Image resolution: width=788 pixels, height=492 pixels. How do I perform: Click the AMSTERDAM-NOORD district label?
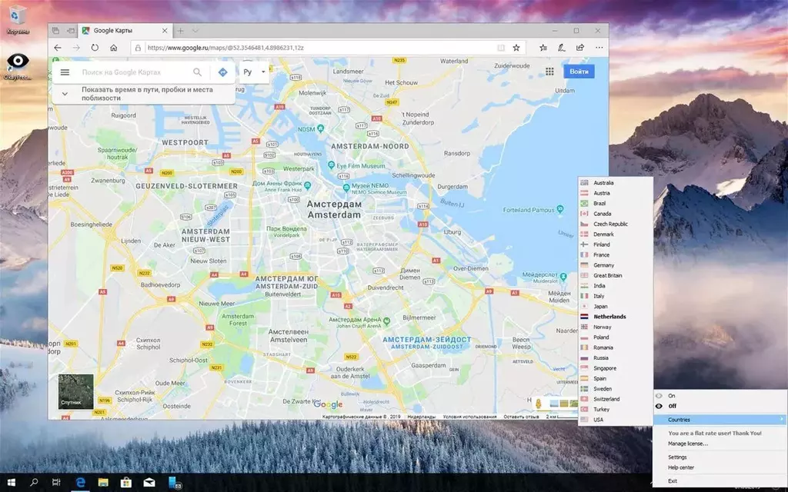click(x=370, y=146)
